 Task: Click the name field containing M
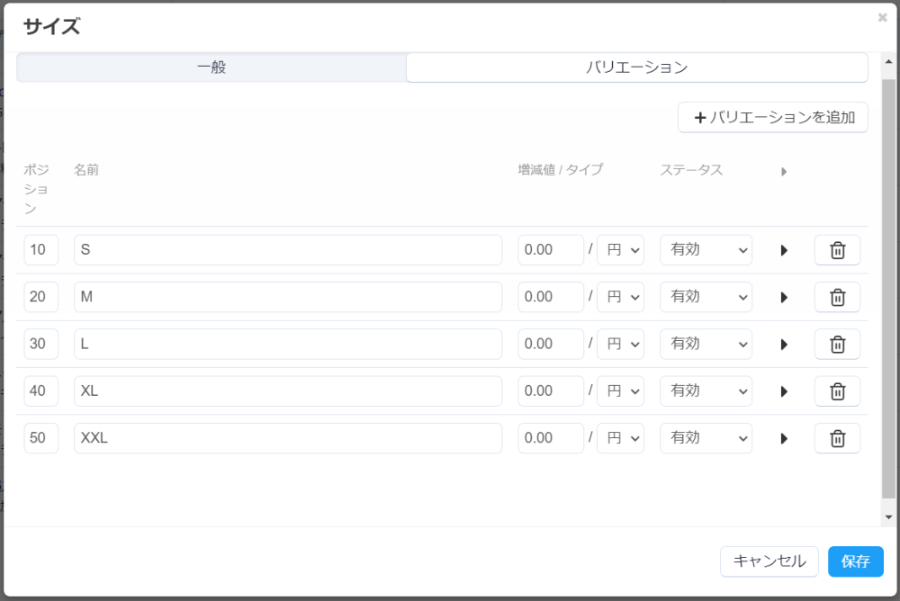tap(288, 297)
